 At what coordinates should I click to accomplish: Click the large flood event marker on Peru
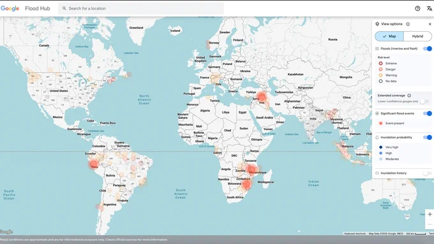[x=94, y=164]
